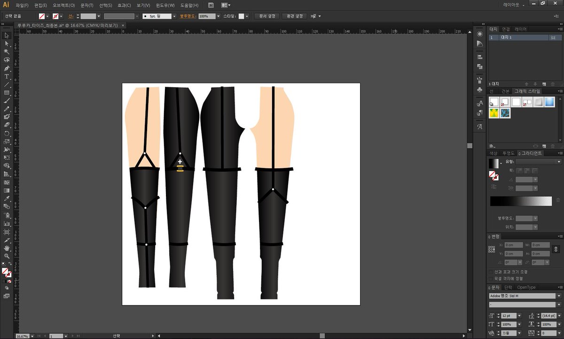The image size is (564, 339).
Task: Select the Eraser tool
Action: (7, 125)
